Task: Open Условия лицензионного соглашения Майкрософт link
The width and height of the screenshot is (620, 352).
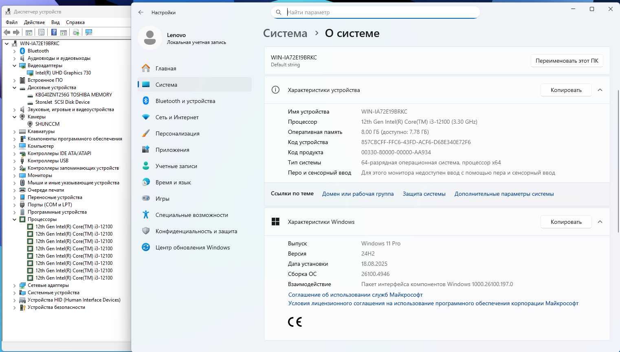Action: 433,303
